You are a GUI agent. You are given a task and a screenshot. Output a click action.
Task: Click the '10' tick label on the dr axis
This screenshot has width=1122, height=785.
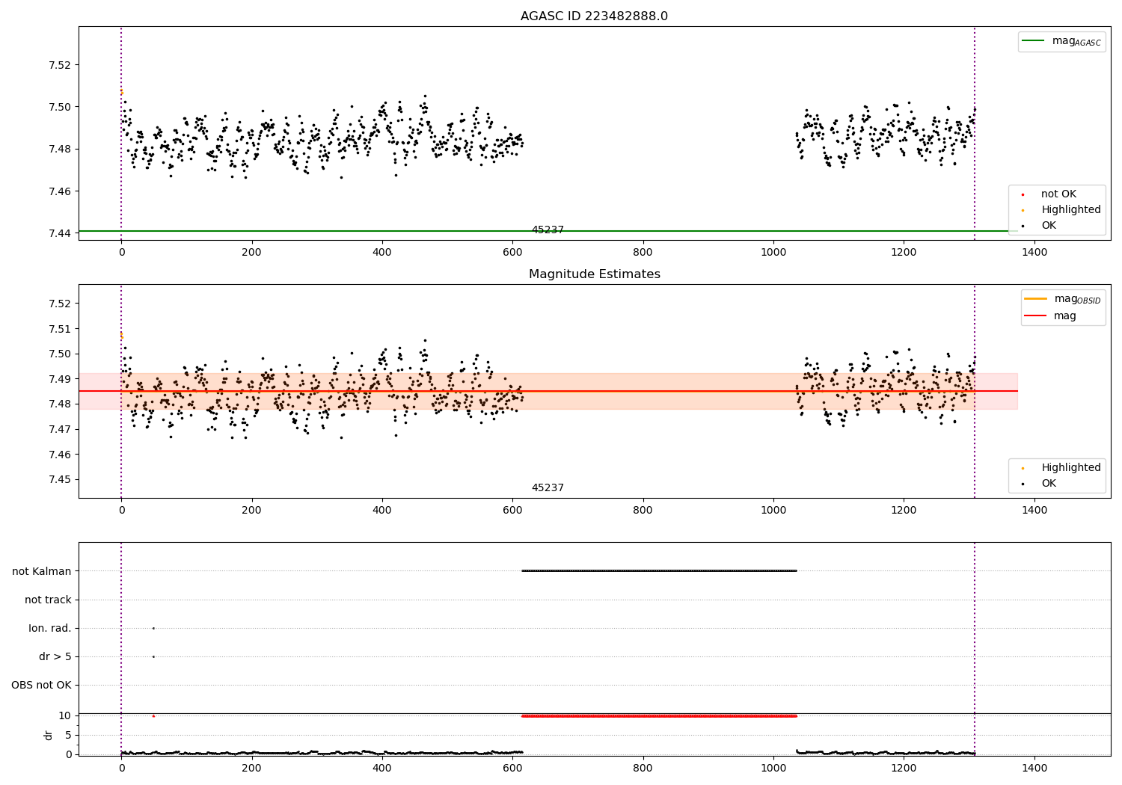tap(64, 716)
